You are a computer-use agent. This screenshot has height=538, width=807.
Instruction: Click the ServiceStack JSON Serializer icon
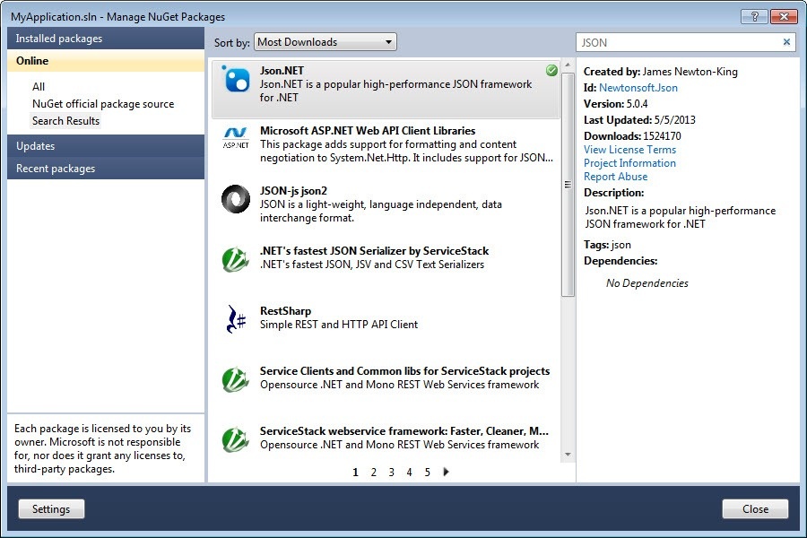click(236, 259)
